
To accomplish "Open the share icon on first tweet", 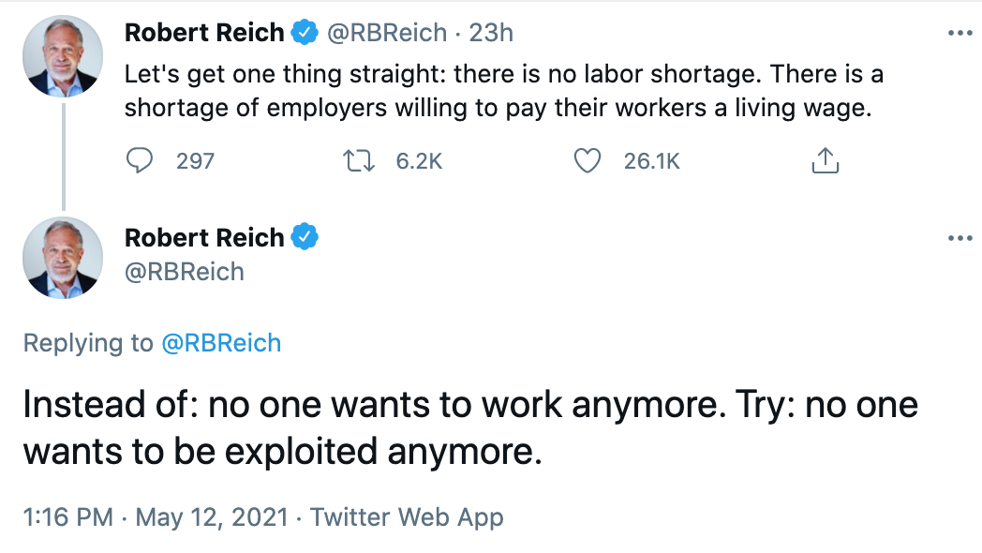I will (x=824, y=161).
